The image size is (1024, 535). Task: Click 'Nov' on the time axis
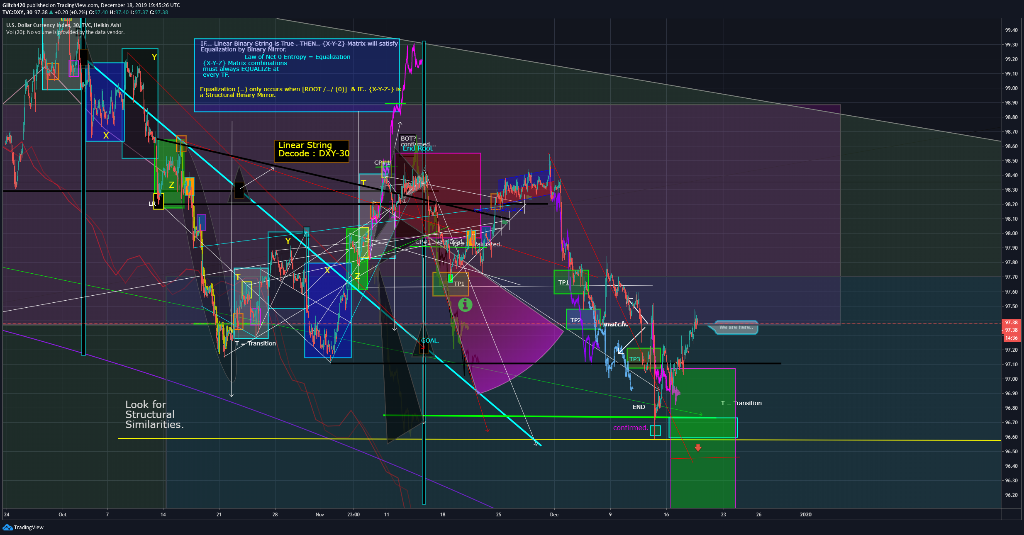(x=319, y=515)
